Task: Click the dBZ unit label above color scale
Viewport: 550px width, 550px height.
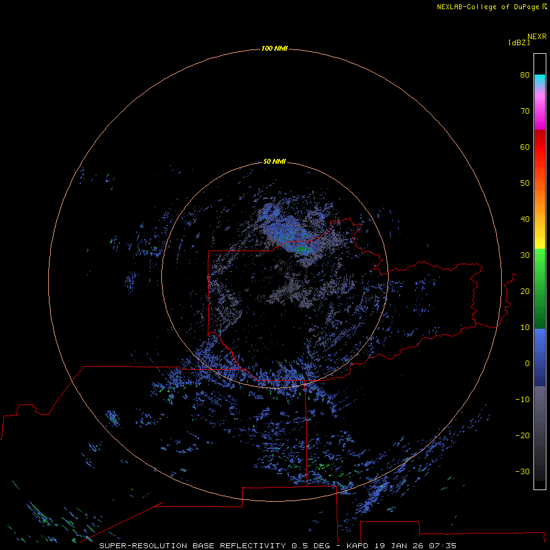Action: click(x=519, y=42)
